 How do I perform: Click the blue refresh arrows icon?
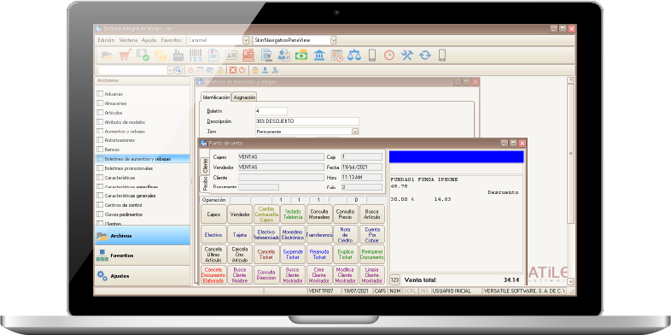(x=424, y=56)
